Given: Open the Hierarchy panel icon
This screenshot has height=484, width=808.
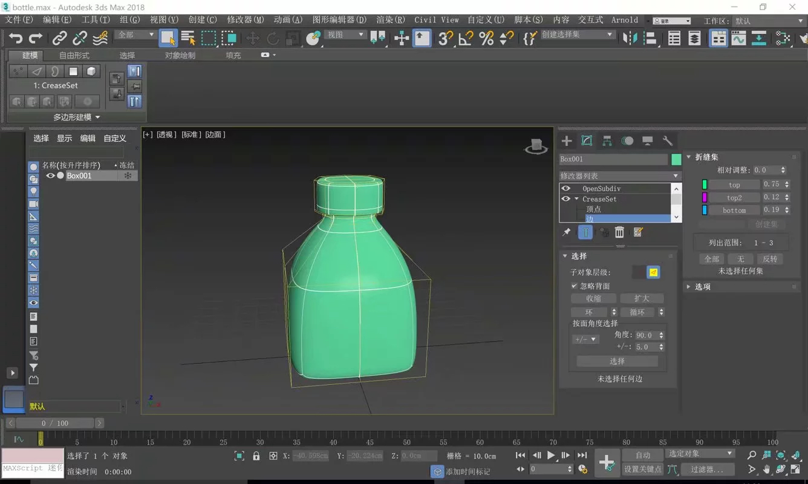Looking at the screenshot, I should (607, 141).
